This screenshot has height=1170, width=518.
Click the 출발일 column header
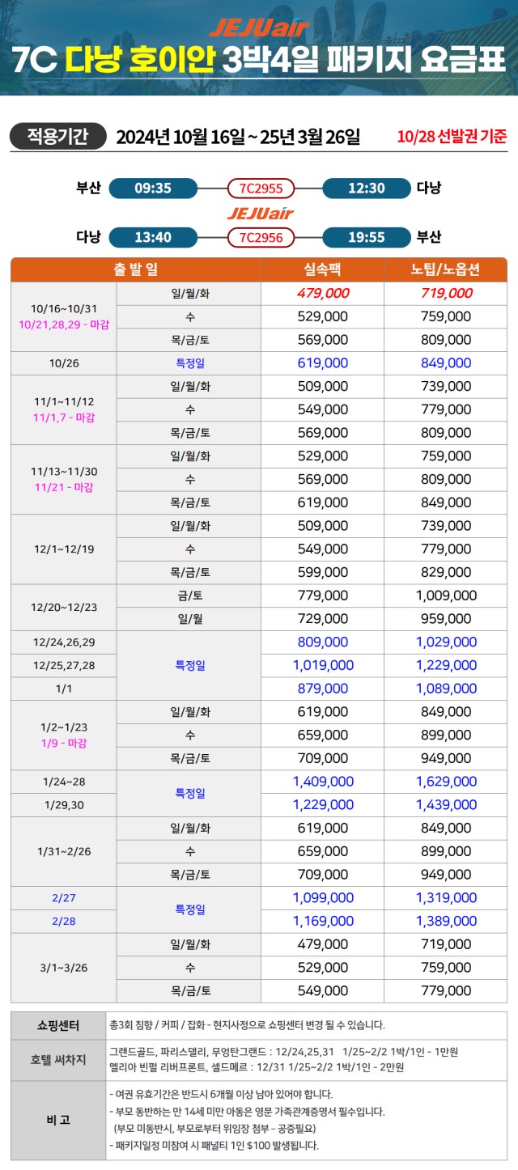click(x=136, y=269)
